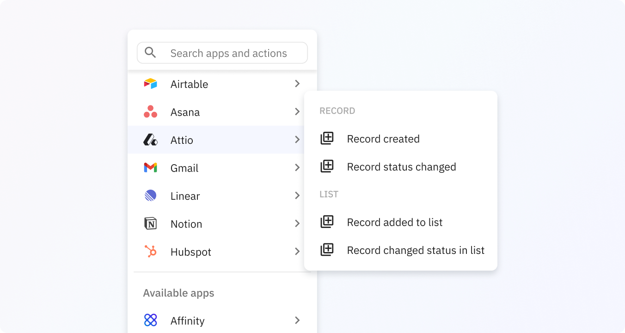625x333 pixels.
Task: Click the Gmail logo icon
Action: point(151,168)
